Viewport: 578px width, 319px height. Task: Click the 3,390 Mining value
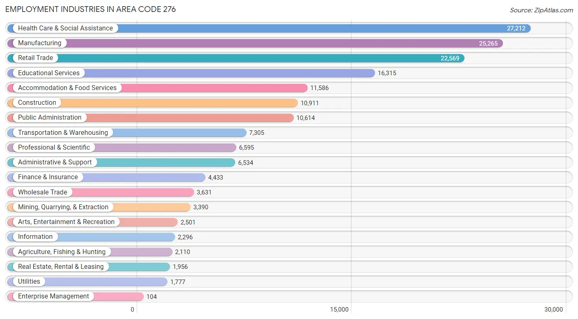(201, 207)
